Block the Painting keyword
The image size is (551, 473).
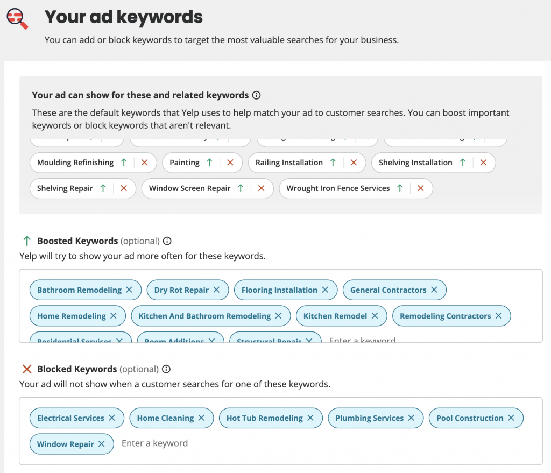click(230, 163)
